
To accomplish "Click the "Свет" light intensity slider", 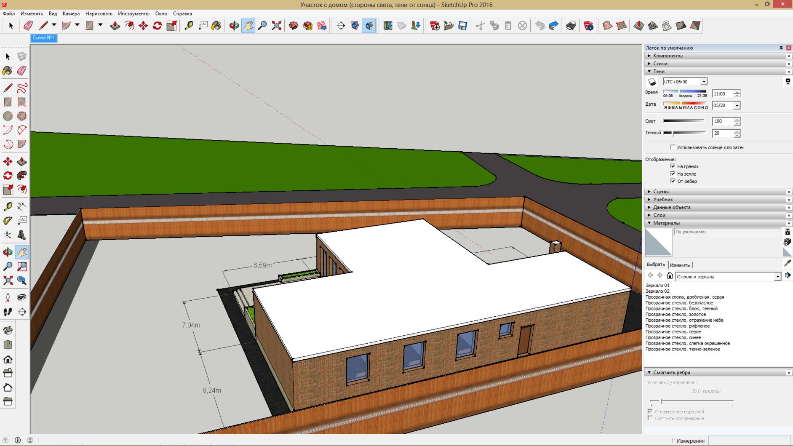I will pyautogui.click(x=684, y=121).
